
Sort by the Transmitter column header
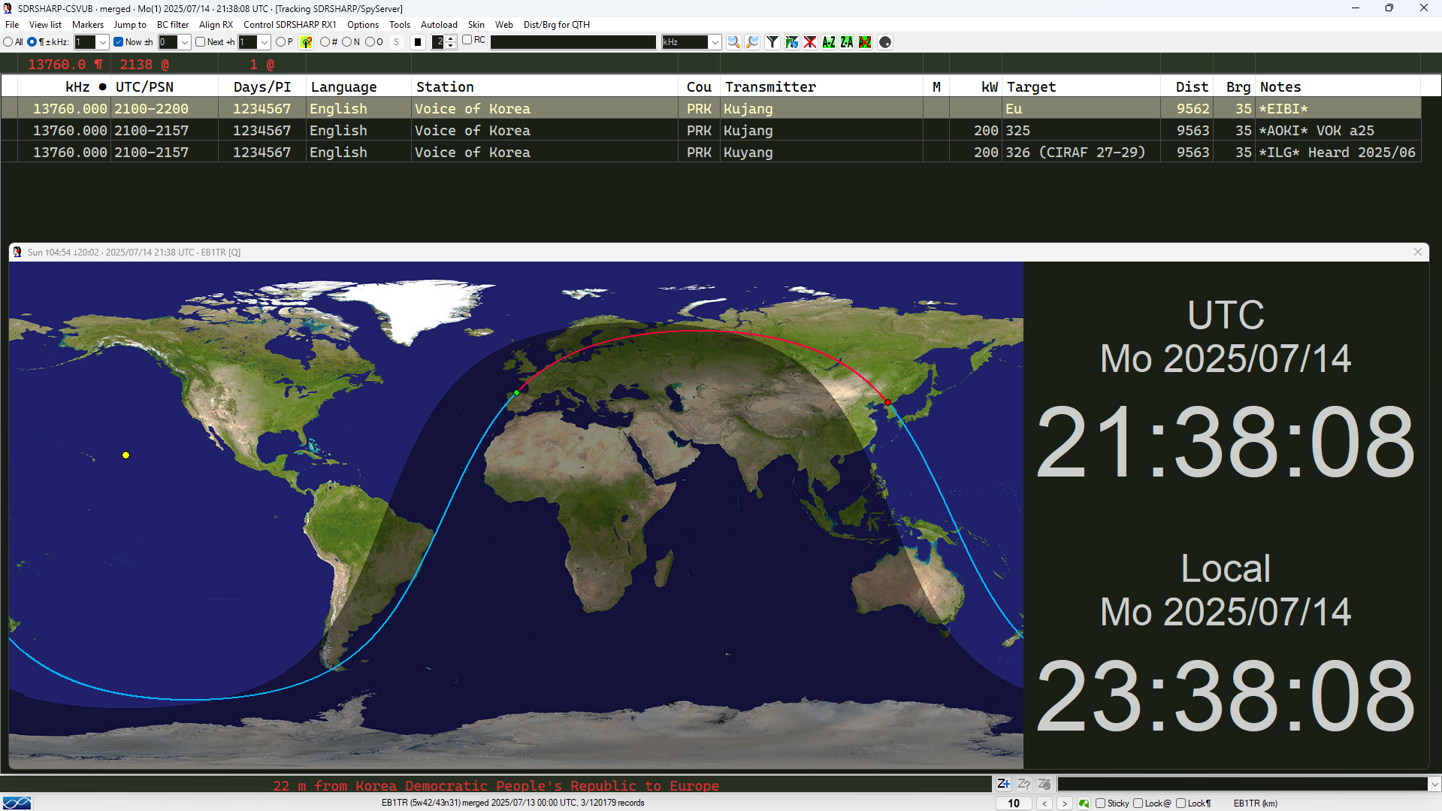[822, 86]
